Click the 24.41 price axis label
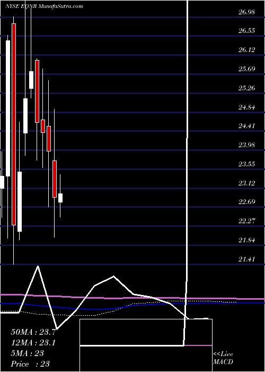This screenshot has height=372, width=265. pyautogui.click(x=246, y=126)
